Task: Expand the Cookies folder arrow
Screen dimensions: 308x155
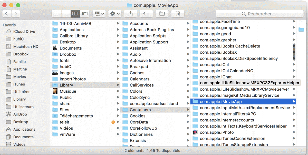Action: point(188,116)
